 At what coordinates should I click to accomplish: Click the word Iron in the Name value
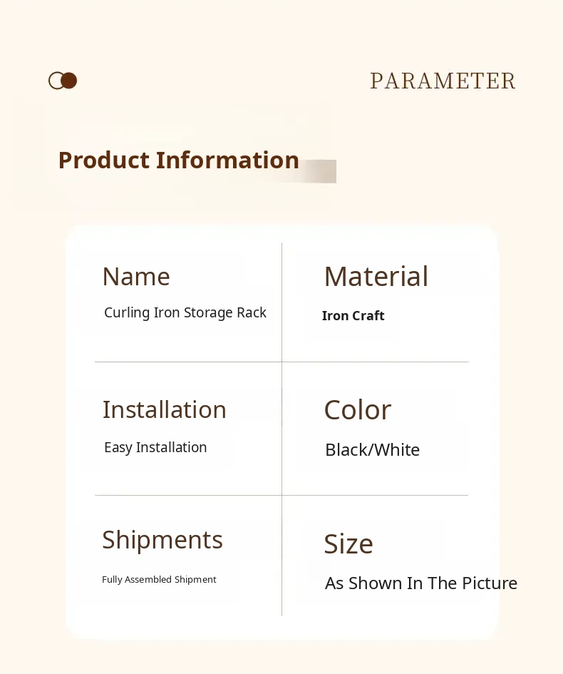coord(167,312)
